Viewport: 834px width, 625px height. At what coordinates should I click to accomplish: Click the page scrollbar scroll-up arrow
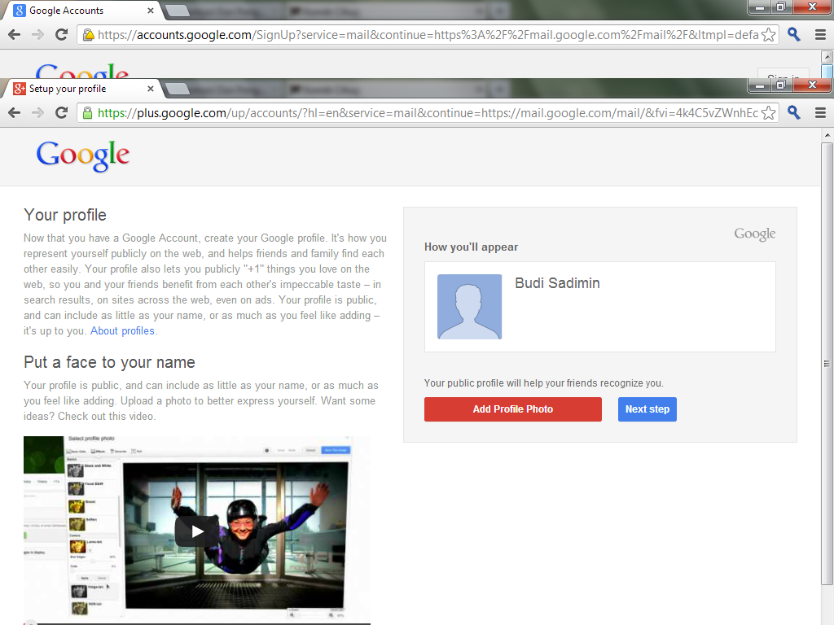[827, 136]
